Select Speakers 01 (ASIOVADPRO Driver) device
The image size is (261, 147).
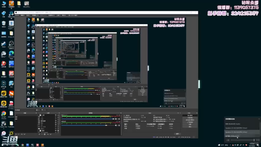click(242, 132)
